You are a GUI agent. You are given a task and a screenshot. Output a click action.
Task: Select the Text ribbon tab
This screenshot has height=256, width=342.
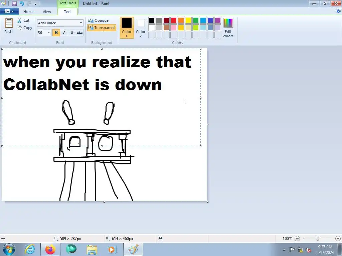[67, 12]
